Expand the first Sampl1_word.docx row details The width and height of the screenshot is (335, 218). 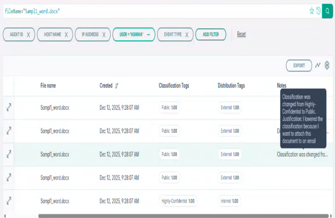coord(8,108)
